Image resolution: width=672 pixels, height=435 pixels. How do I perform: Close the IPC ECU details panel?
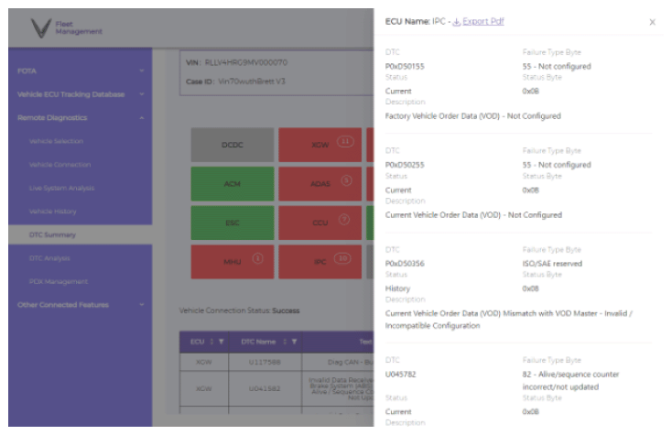(652, 22)
